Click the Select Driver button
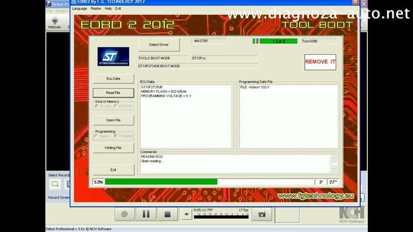Image resolution: width=413 pixels, height=232 pixels. [159, 44]
